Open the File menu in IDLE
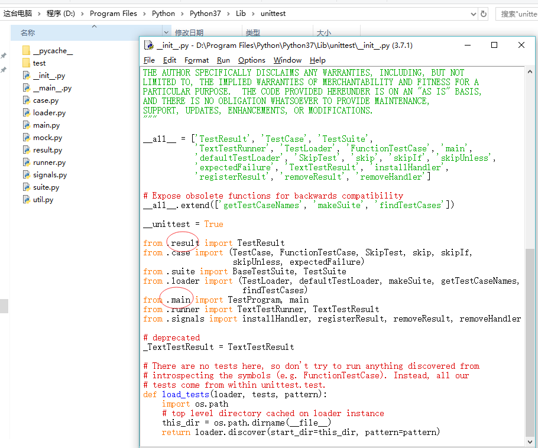This screenshot has width=538, height=448. (x=149, y=60)
